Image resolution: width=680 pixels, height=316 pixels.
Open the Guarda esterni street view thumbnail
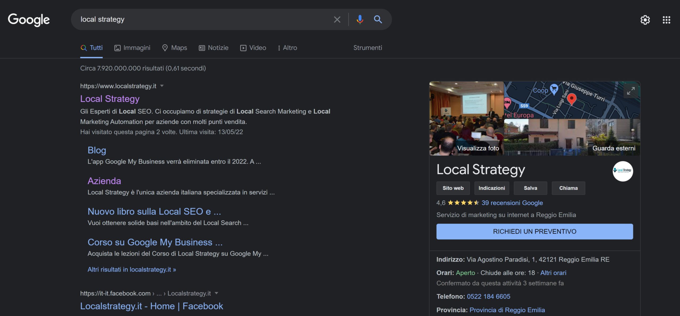click(572, 137)
